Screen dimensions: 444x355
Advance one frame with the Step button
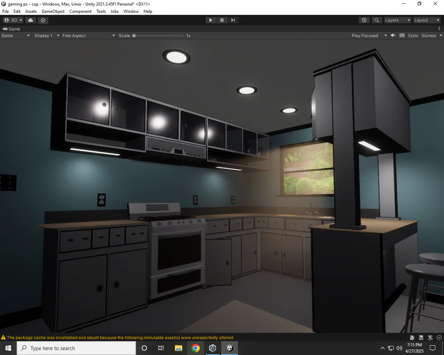(x=233, y=20)
